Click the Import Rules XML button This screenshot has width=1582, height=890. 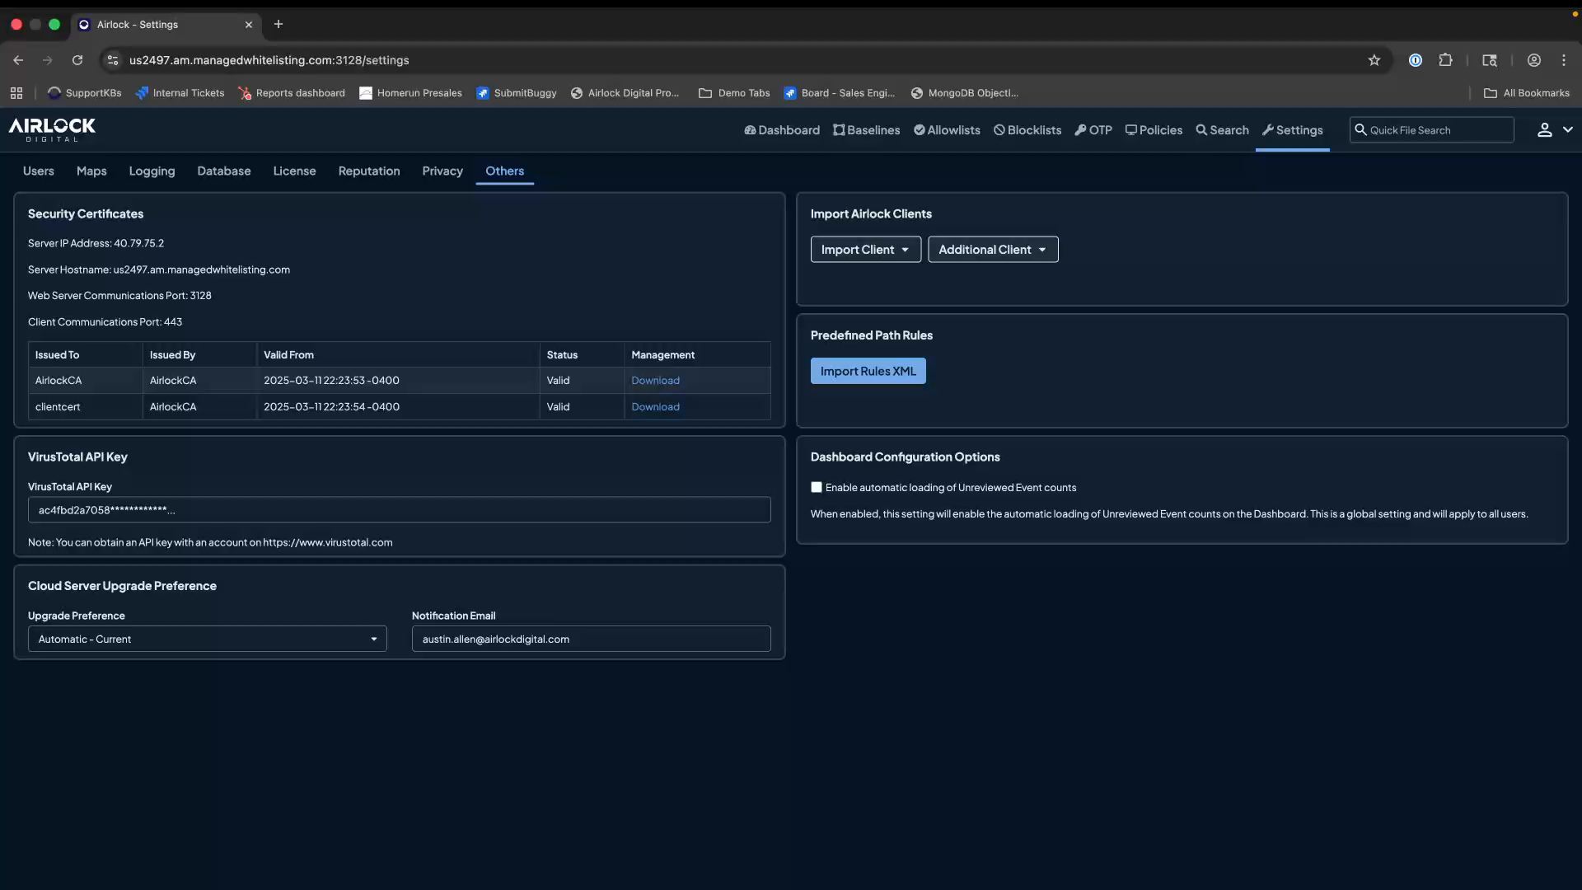pyautogui.click(x=868, y=371)
